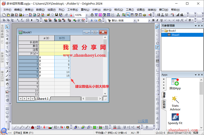
Task: Click the Sort toolbar icon
Action: point(167,15)
